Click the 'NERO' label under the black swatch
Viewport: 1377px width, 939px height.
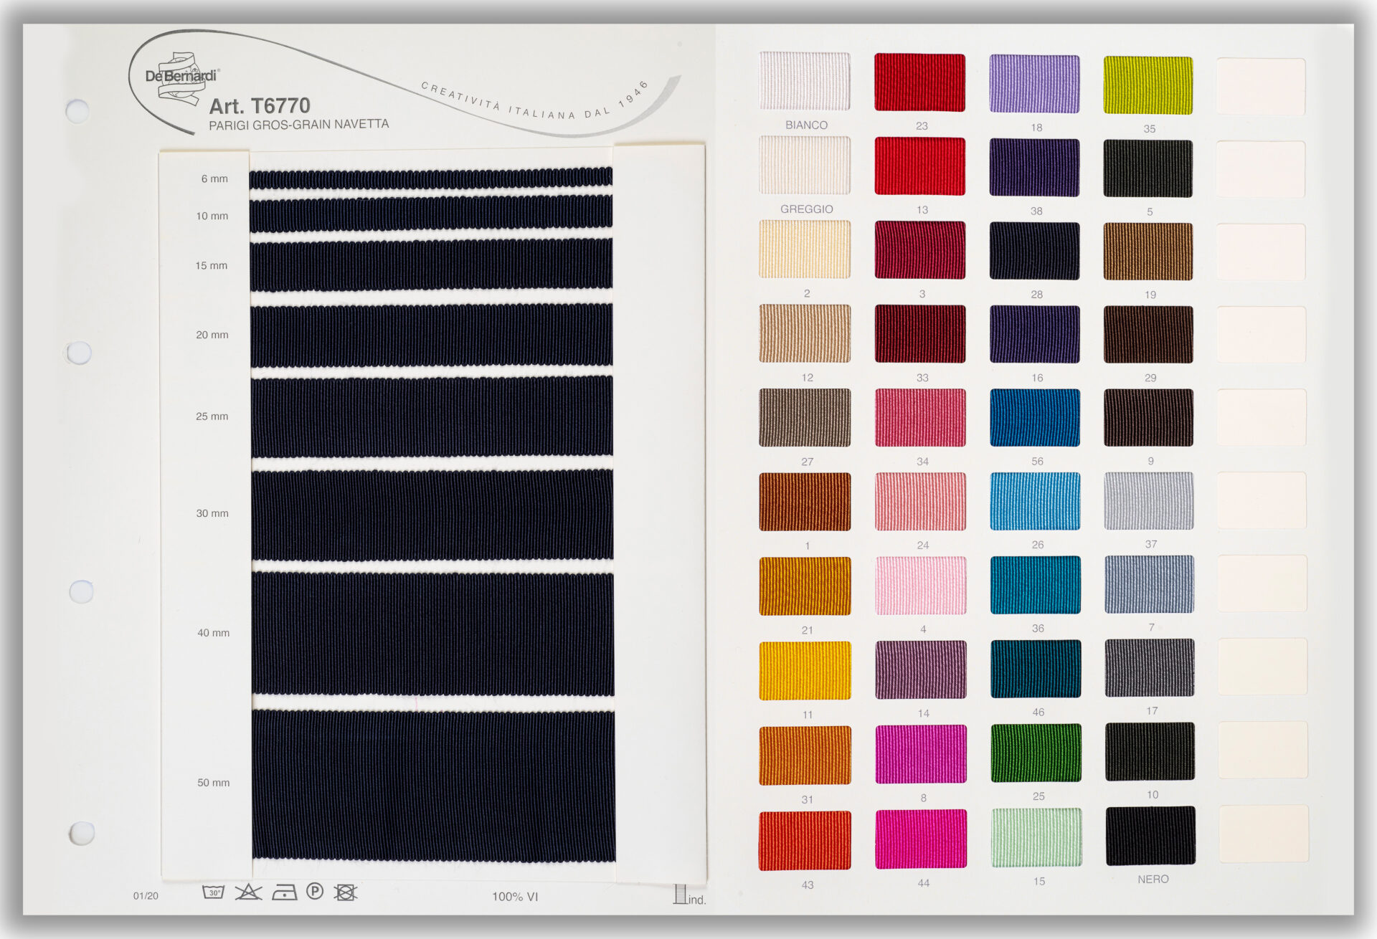pyautogui.click(x=1153, y=880)
